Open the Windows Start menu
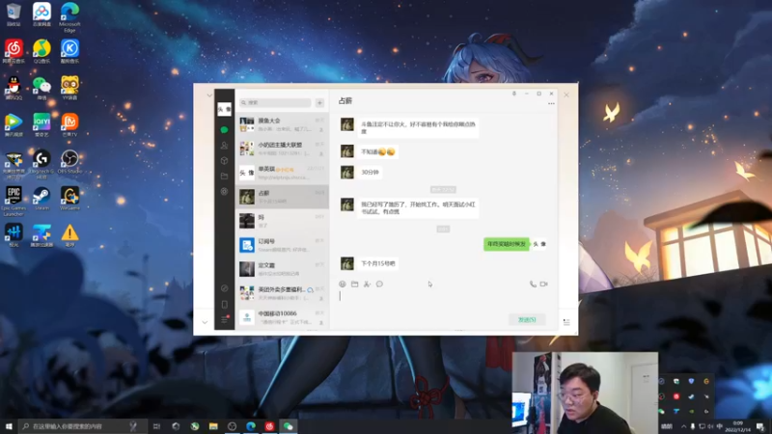 pos(9,426)
